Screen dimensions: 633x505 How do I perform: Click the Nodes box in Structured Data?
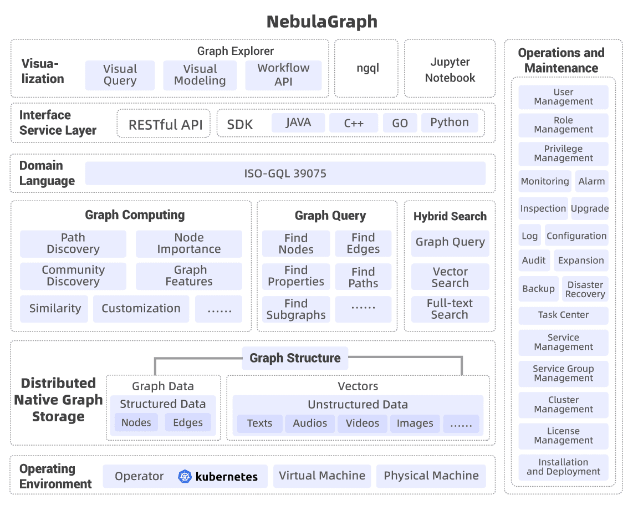tap(136, 422)
